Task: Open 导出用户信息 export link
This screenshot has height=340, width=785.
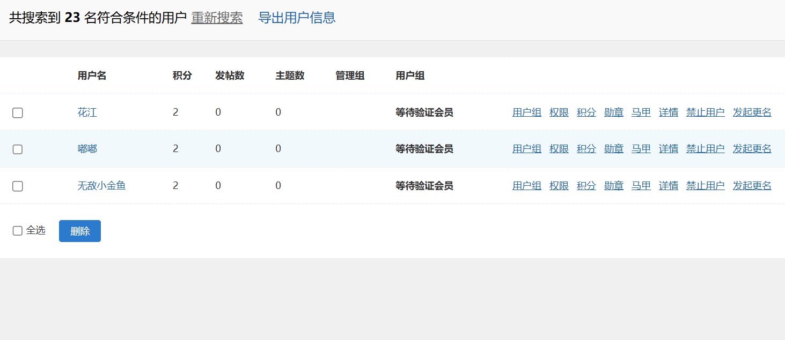Action: (297, 18)
